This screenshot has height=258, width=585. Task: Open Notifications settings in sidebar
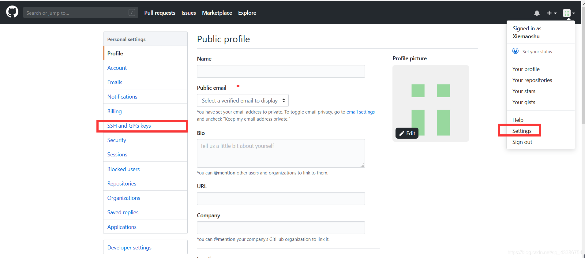(145, 96)
